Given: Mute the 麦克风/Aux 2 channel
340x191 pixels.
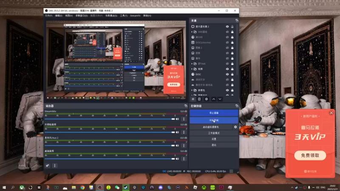Looking at the screenshot, I should point(177,146).
